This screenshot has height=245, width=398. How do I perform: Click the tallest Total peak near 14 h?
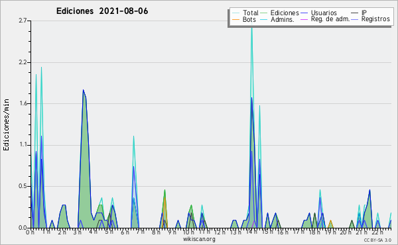point(252,28)
